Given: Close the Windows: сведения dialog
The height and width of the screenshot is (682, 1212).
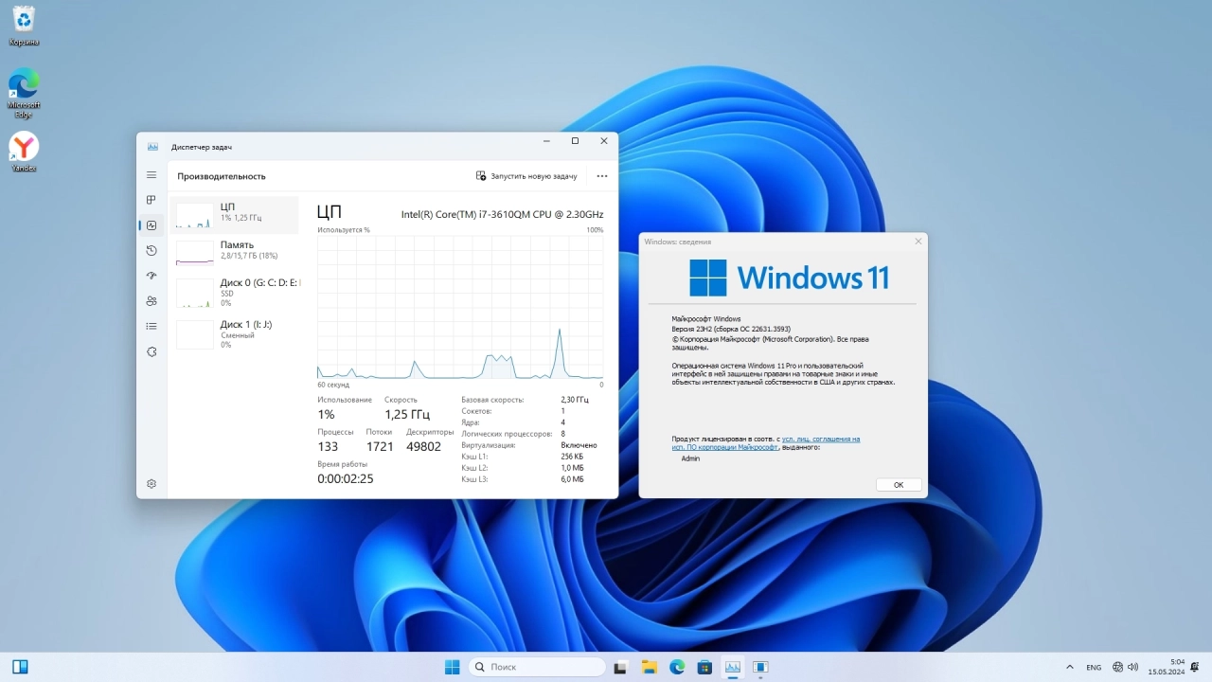Looking at the screenshot, I should point(918,242).
